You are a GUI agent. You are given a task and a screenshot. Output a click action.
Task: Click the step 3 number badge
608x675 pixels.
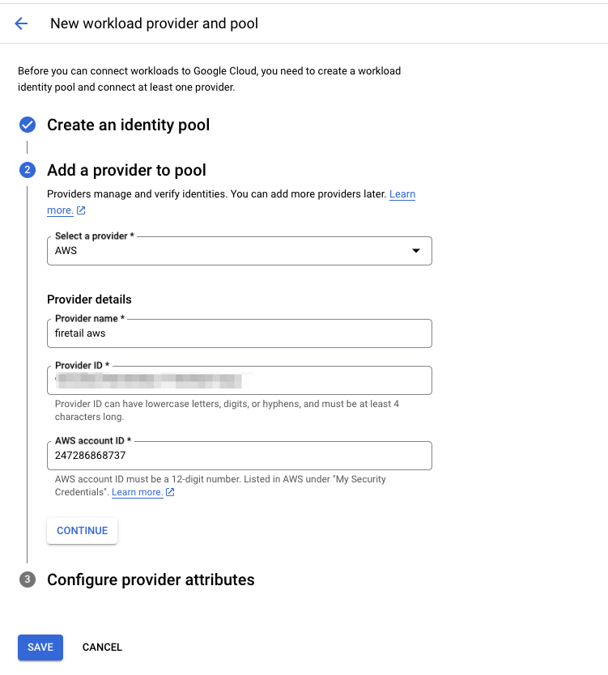pyautogui.click(x=28, y=579)
